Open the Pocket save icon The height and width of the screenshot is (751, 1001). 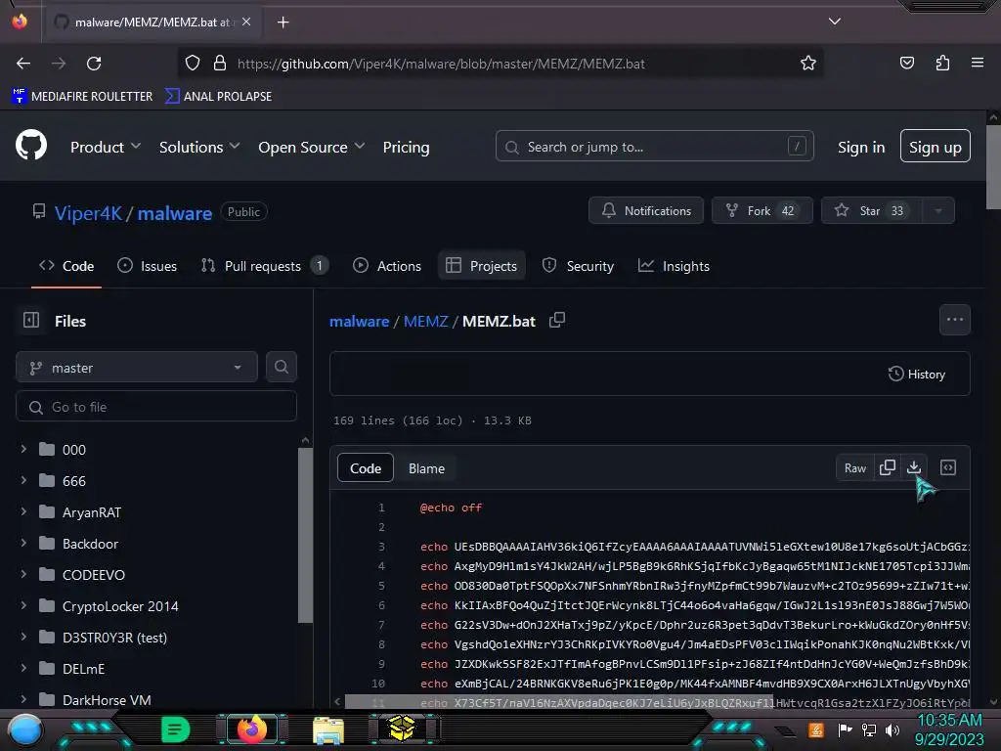[x=906, y=63]
